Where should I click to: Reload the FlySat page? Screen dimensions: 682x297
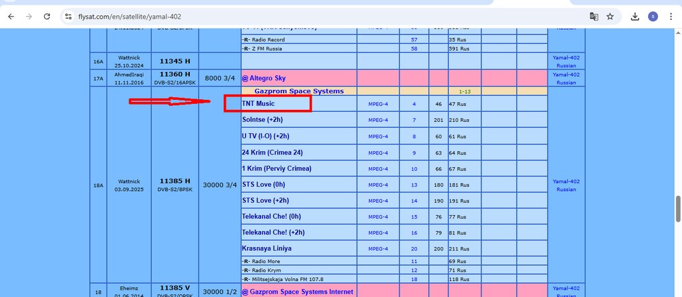point(47,16)
